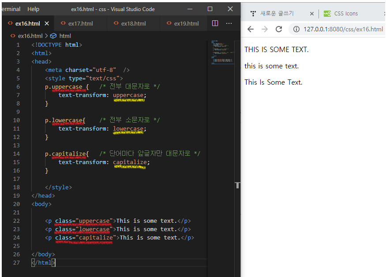Click 'This Is Some Text.' capitalized paragraph
The height and width of the screenshot is (277, 386).
pos(273,82)
